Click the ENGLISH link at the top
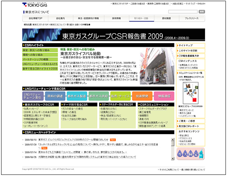 click(x=201, y=4)
